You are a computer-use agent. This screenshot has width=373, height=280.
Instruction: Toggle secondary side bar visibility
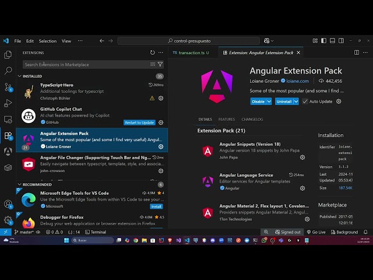click(341, 41)
